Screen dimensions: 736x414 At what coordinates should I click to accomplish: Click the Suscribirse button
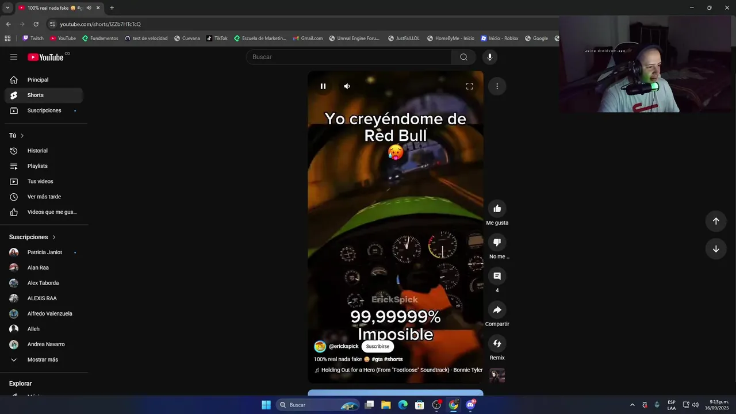click(378, 347)
